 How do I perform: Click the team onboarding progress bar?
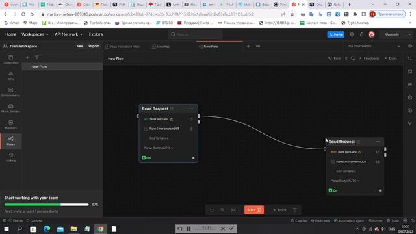pyautogui.click(x=46, y=205)
